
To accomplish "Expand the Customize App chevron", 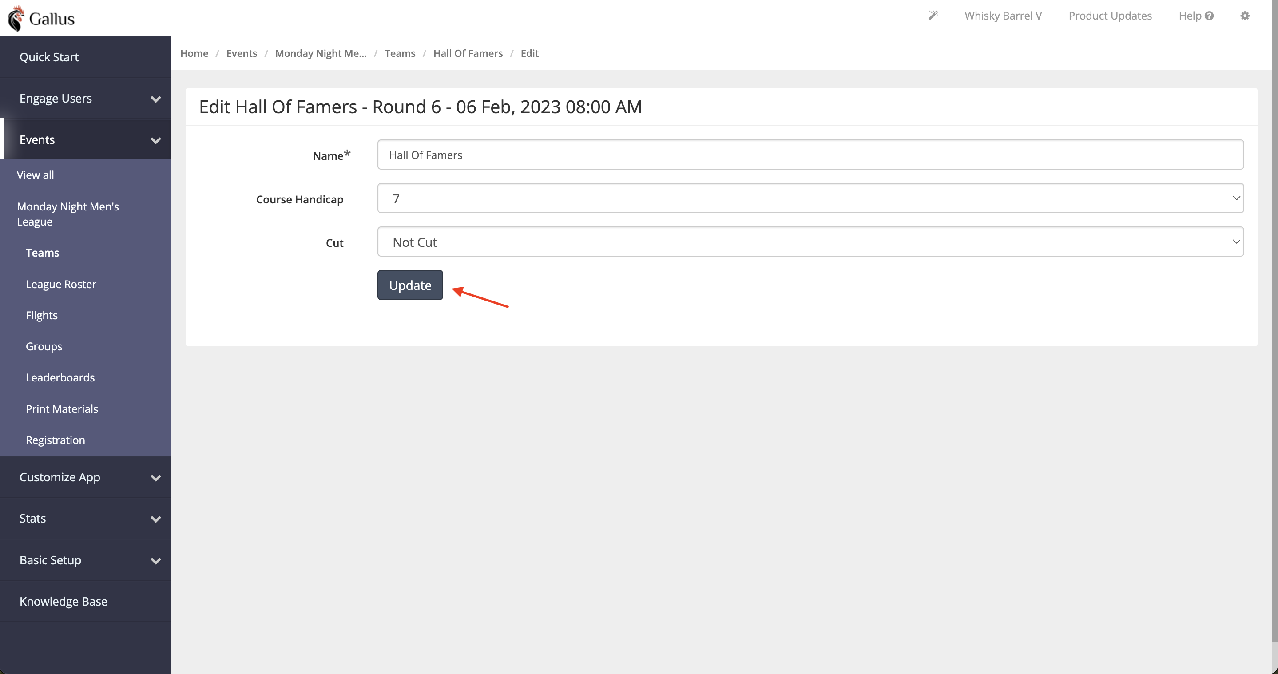I will (156, 478).
